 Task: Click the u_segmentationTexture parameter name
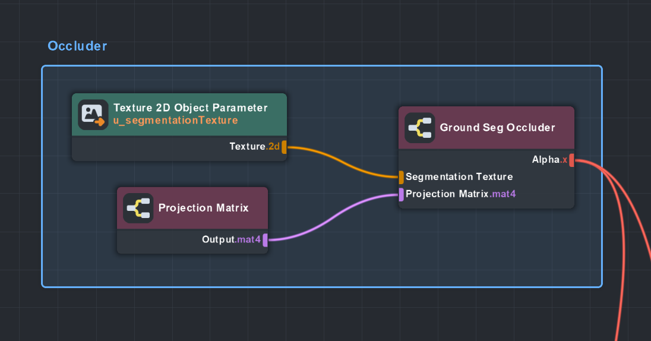click(175, 121)
